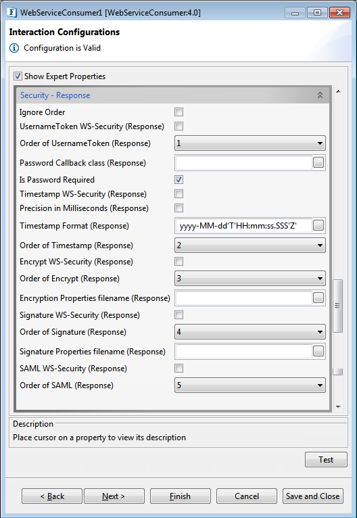Open browse button for Signature Properties filename

318,352
